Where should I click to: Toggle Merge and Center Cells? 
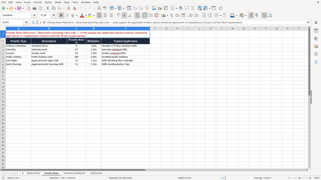click(x=145, y=15)
